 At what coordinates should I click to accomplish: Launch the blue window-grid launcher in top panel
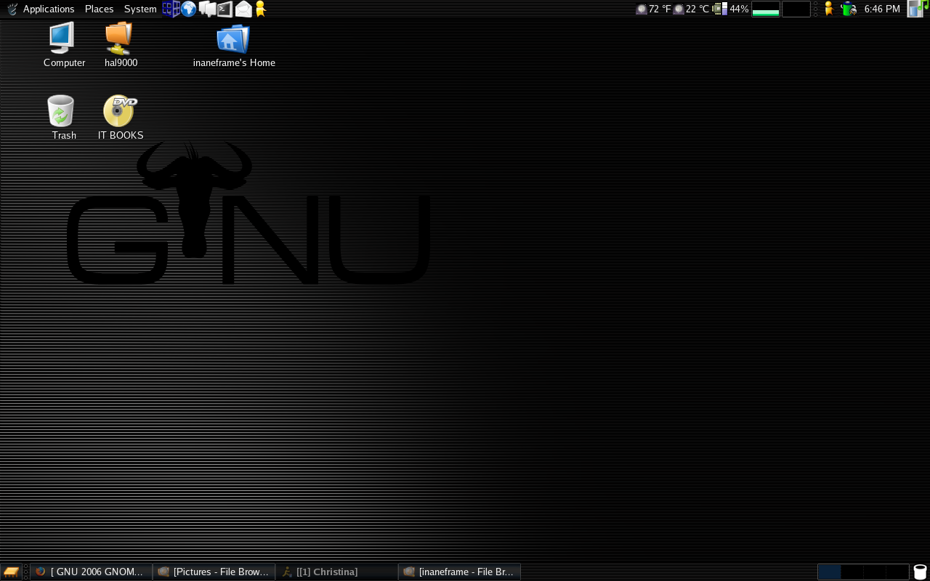(171, 9)
